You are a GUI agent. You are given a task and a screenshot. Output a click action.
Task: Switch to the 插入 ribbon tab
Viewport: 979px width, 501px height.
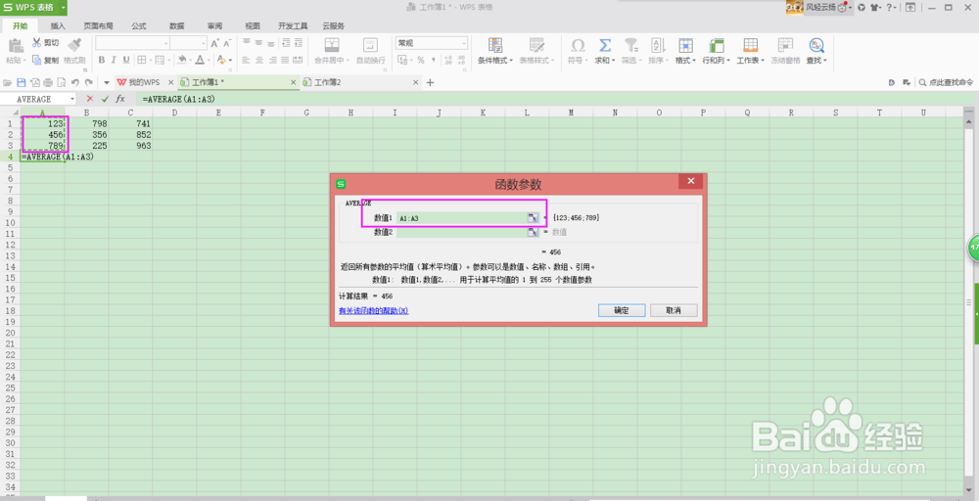click(58, 26)
